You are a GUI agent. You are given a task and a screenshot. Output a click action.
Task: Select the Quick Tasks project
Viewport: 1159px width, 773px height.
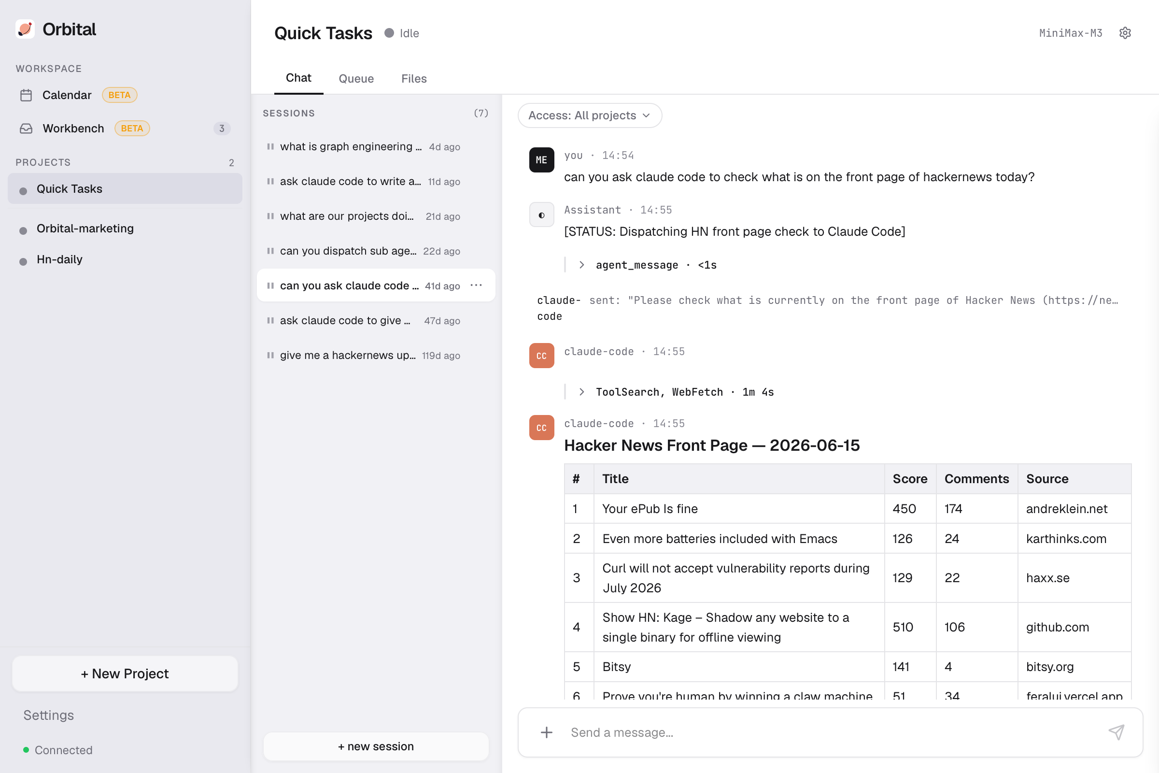[x=125, y=189]
